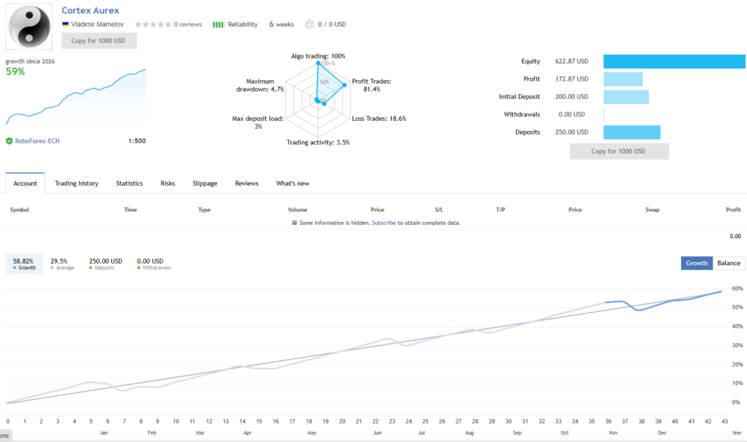
Task: Click Loss Trades: 18.6% label
Action: (x=379, y=119)
